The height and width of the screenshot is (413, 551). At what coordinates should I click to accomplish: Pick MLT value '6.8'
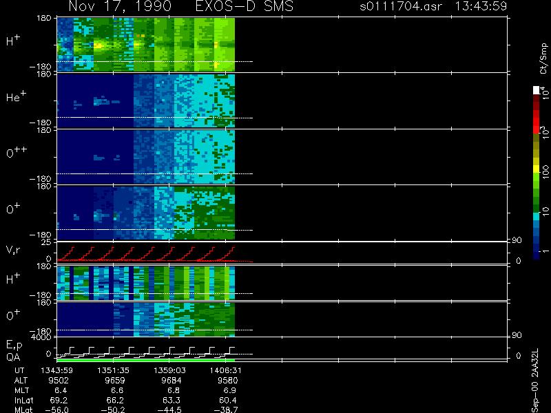174,390
